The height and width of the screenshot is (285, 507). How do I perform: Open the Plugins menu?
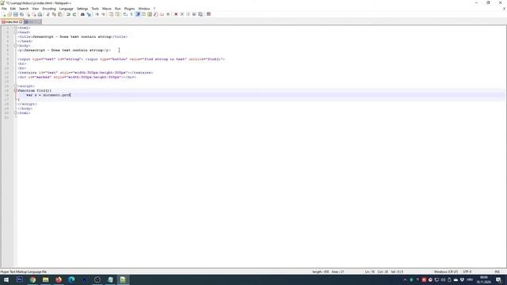pos(129,9)
